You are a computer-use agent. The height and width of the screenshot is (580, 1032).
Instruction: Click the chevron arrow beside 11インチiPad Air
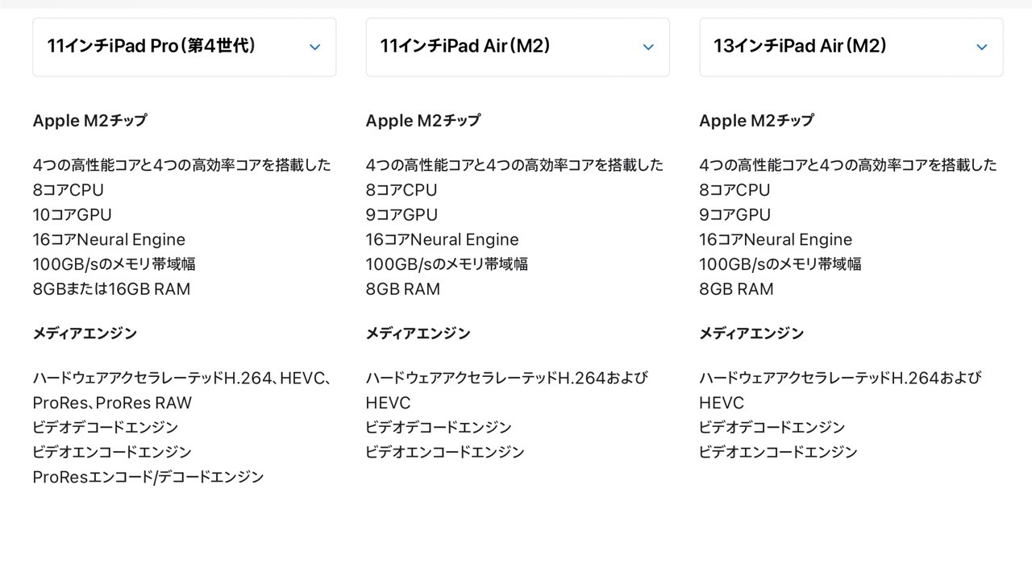[x=648, y=47]
